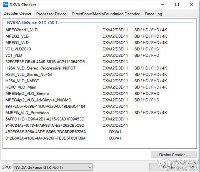200x172 pixels.
Task: Click DXVA1 in the 312B6A3A row
Action: pyautogui.click(x=115, y=138)
